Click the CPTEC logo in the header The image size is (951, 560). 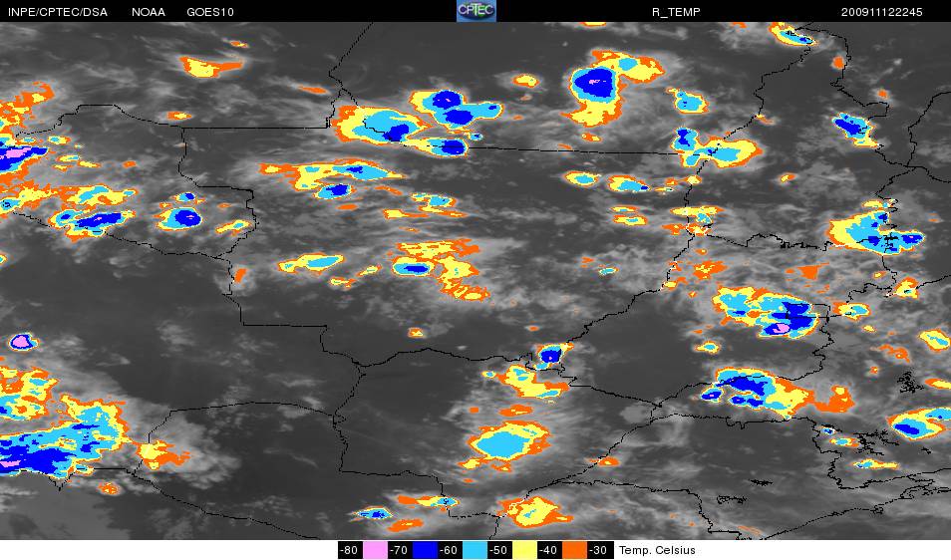coord(476,11)
